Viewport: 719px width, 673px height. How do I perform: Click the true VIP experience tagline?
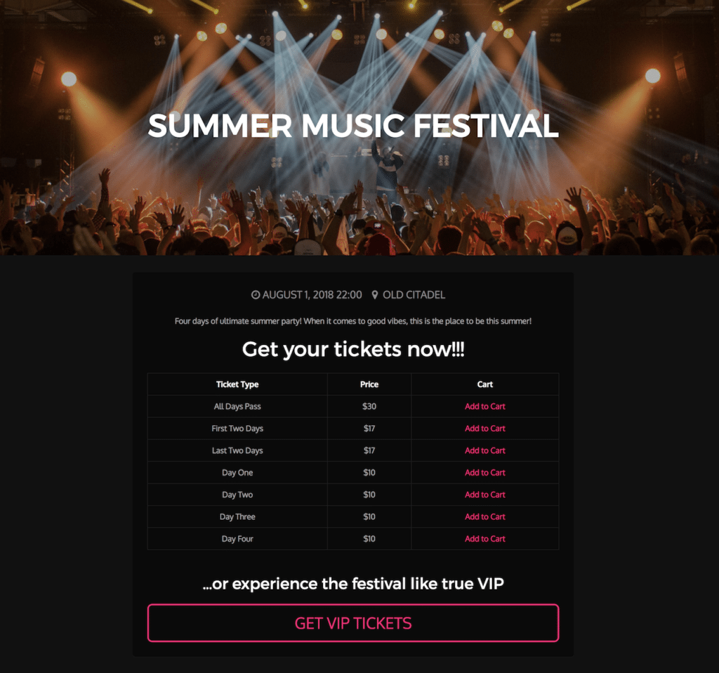[x=353, y=583]
